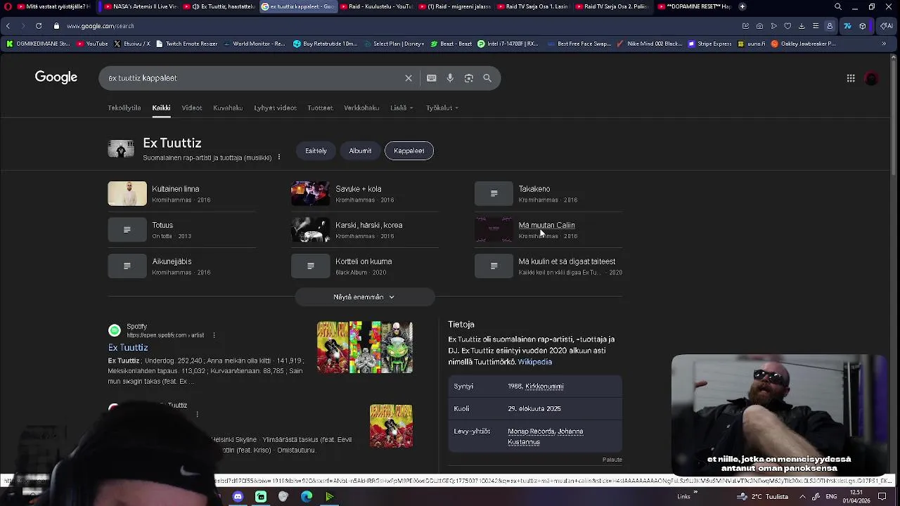Viewport: 900px width, 506px height.
Task: Switch to the Kuvahaku tab
Action: pos(228,108)
